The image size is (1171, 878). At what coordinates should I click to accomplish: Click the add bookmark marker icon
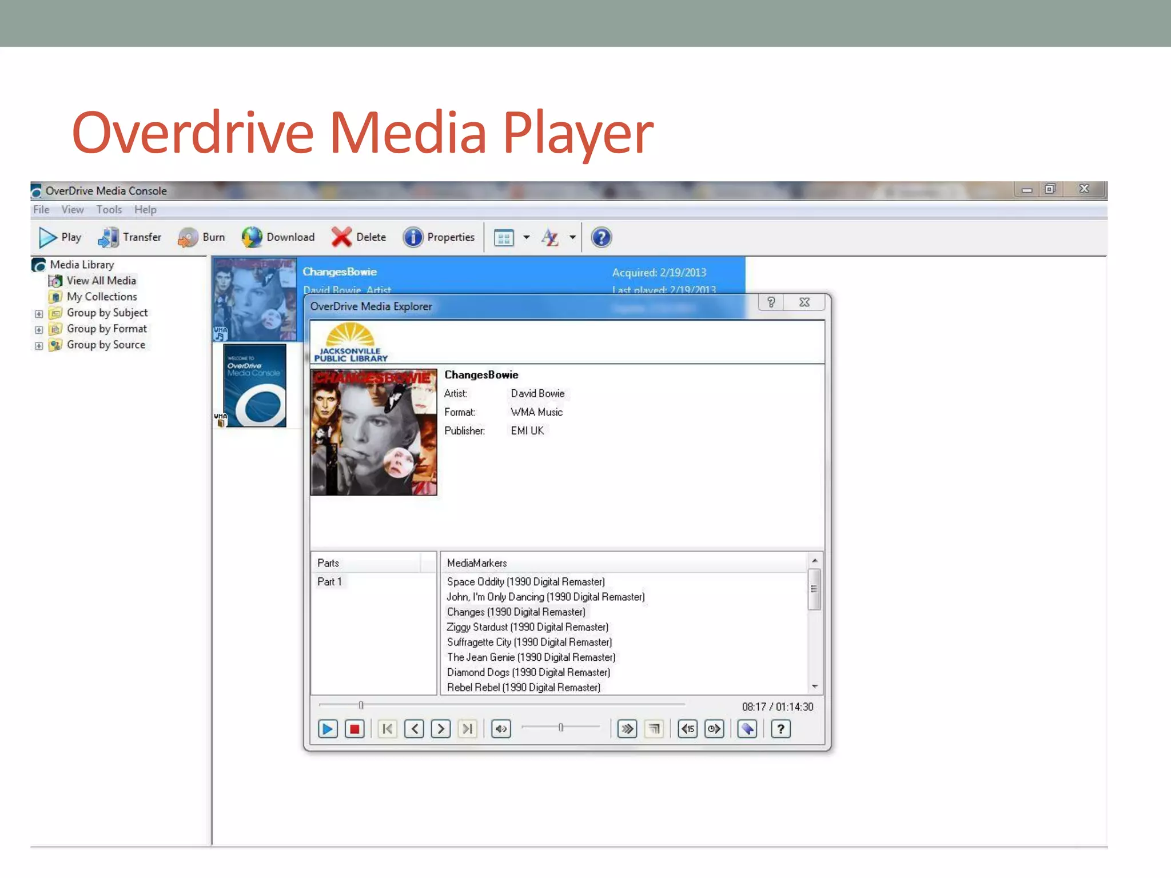747,729
